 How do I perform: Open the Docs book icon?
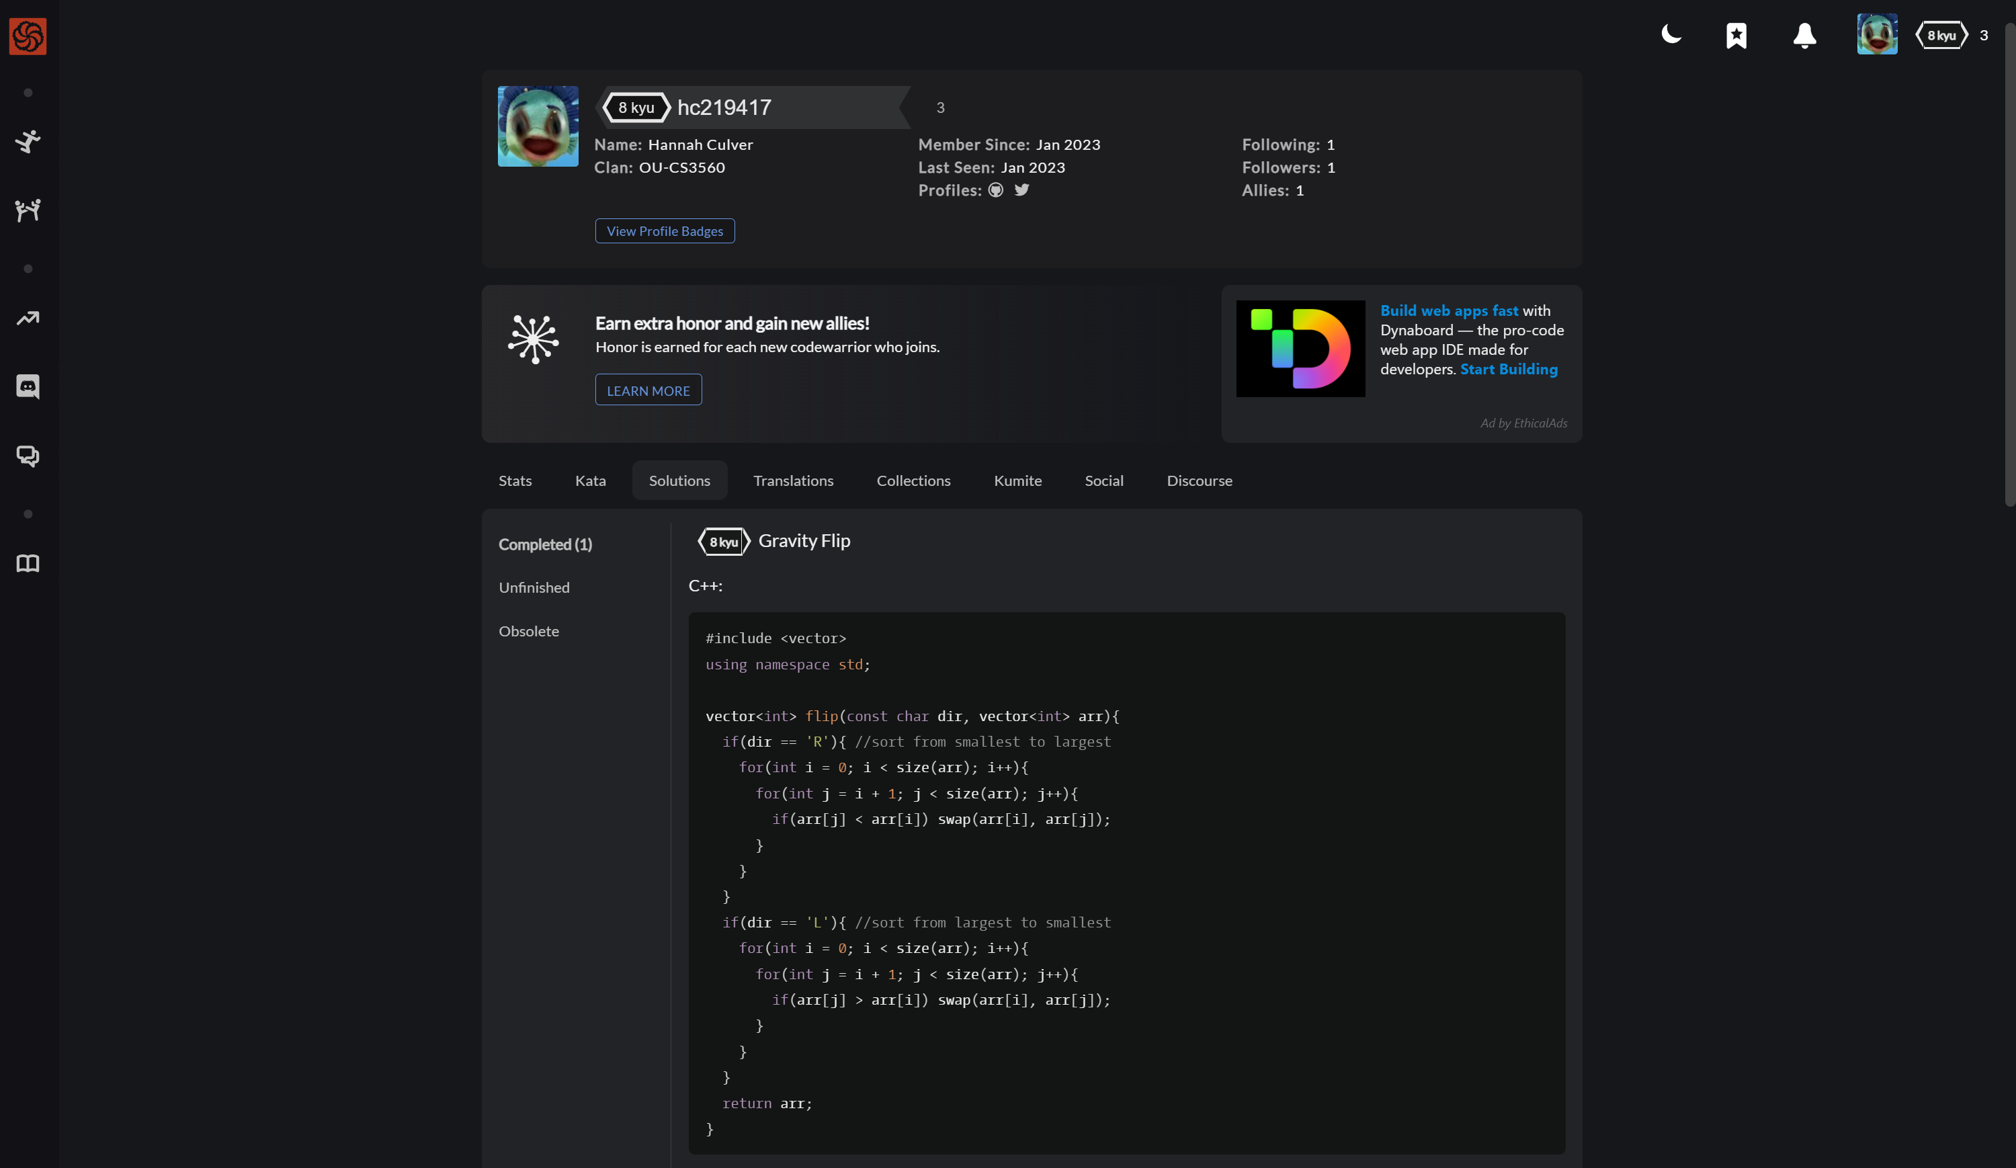[28, 563]
